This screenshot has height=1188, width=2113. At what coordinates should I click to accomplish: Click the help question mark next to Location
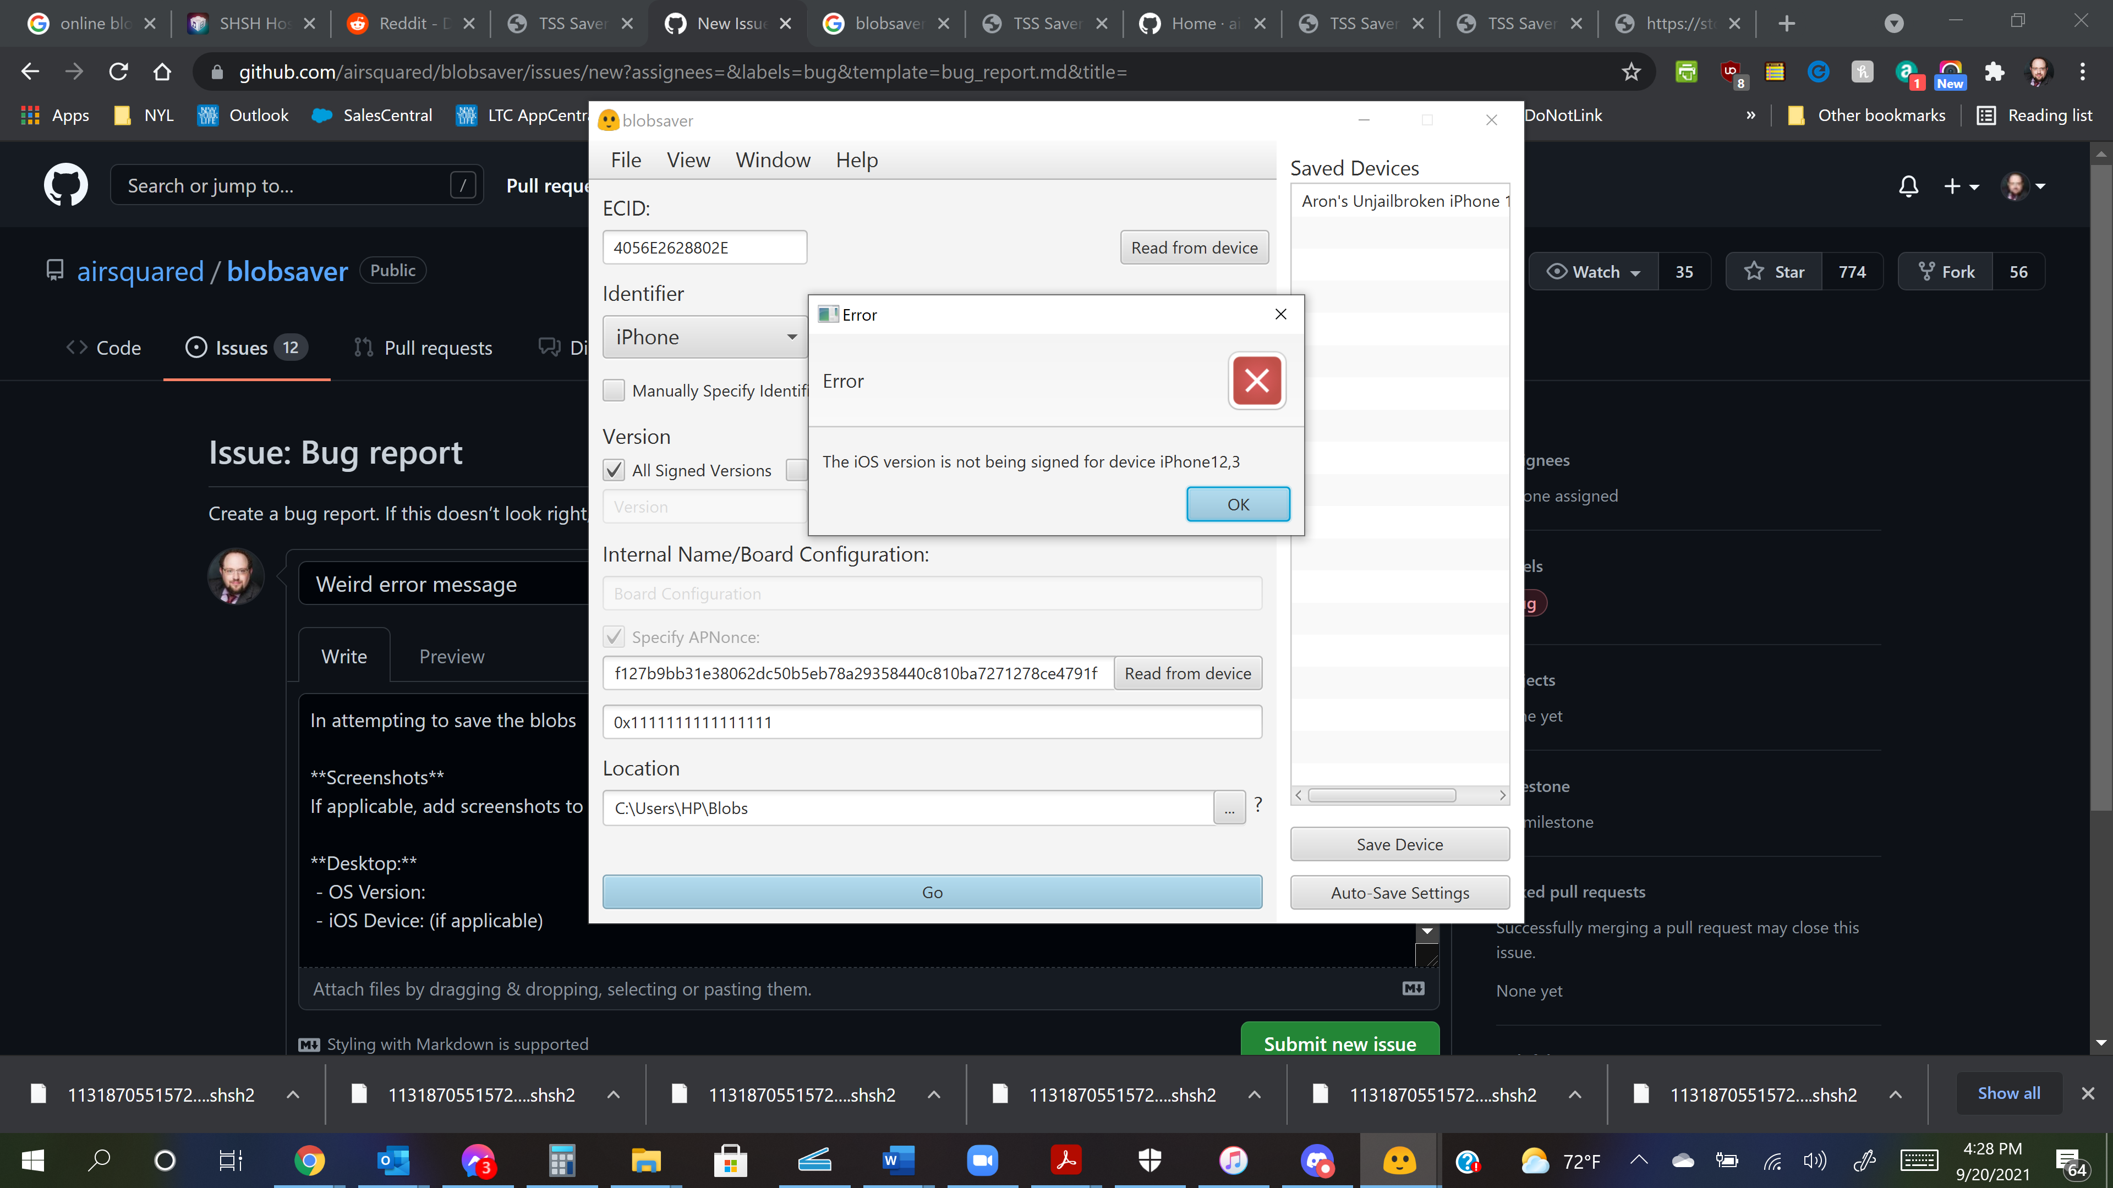[1257, 804]
